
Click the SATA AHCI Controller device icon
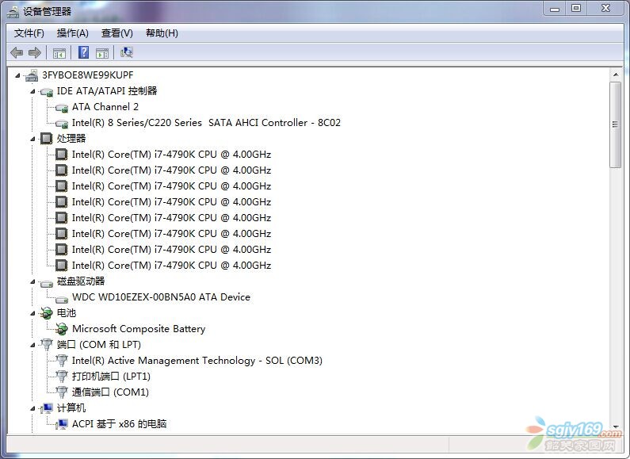click(62, 124)
